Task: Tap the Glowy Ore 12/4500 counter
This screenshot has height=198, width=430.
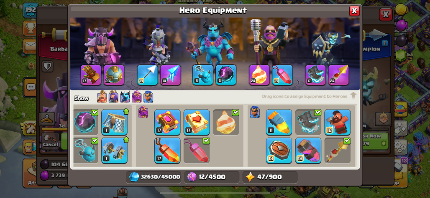Action: coord(212,177)
